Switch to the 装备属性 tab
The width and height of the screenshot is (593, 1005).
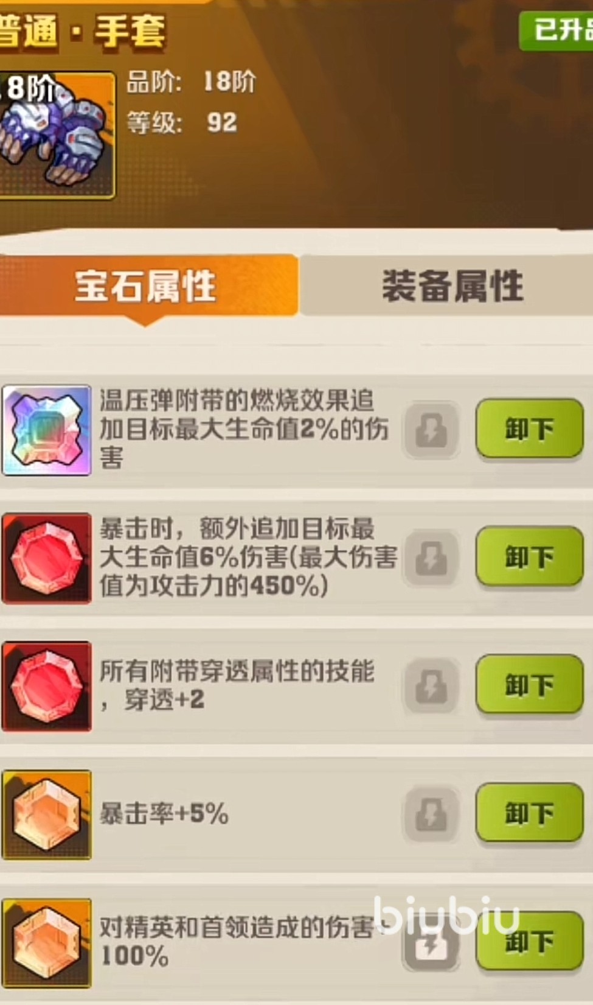(x=451, y=285)
